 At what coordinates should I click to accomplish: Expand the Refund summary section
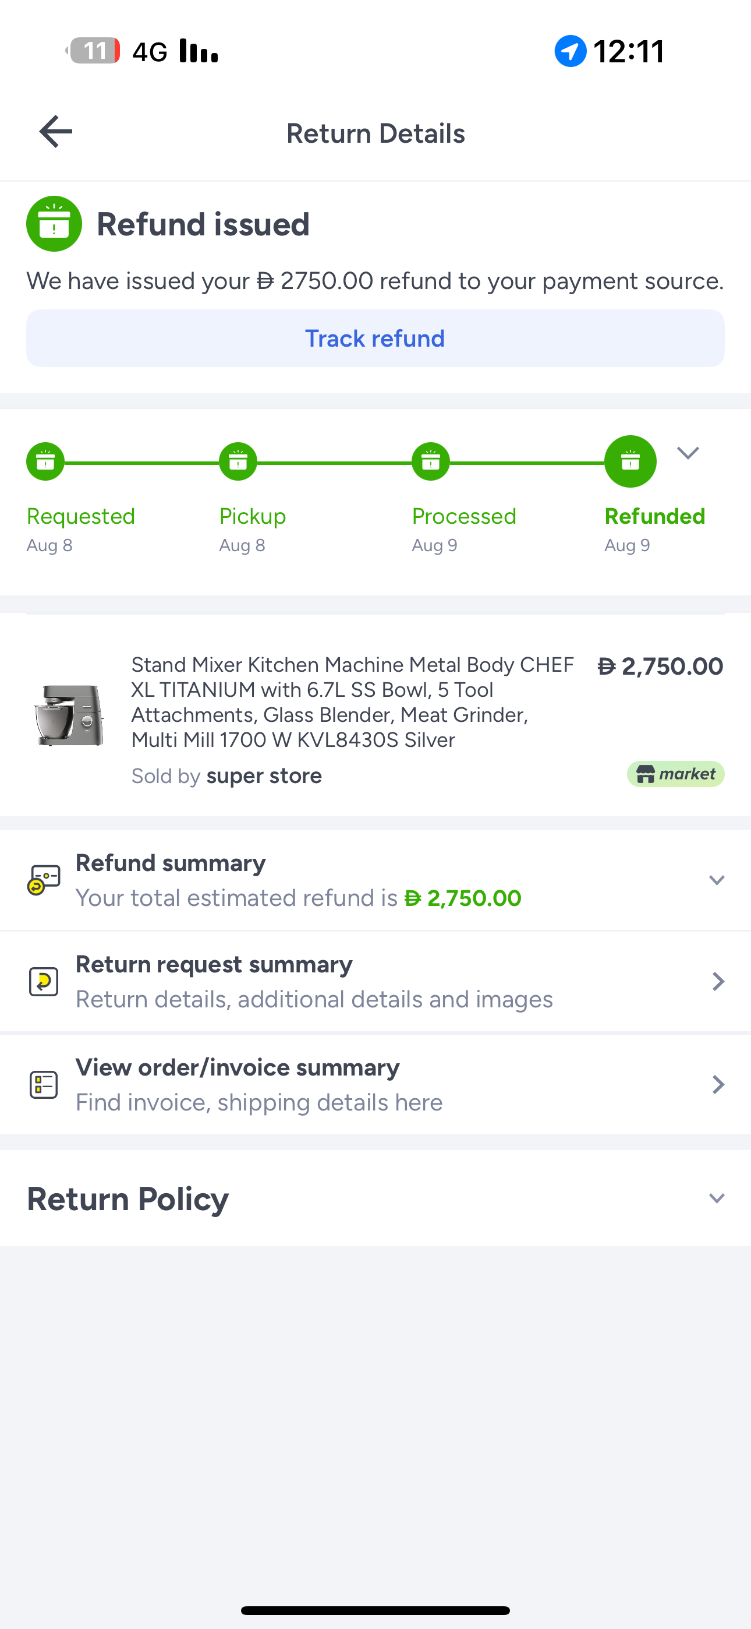point(716,880)
